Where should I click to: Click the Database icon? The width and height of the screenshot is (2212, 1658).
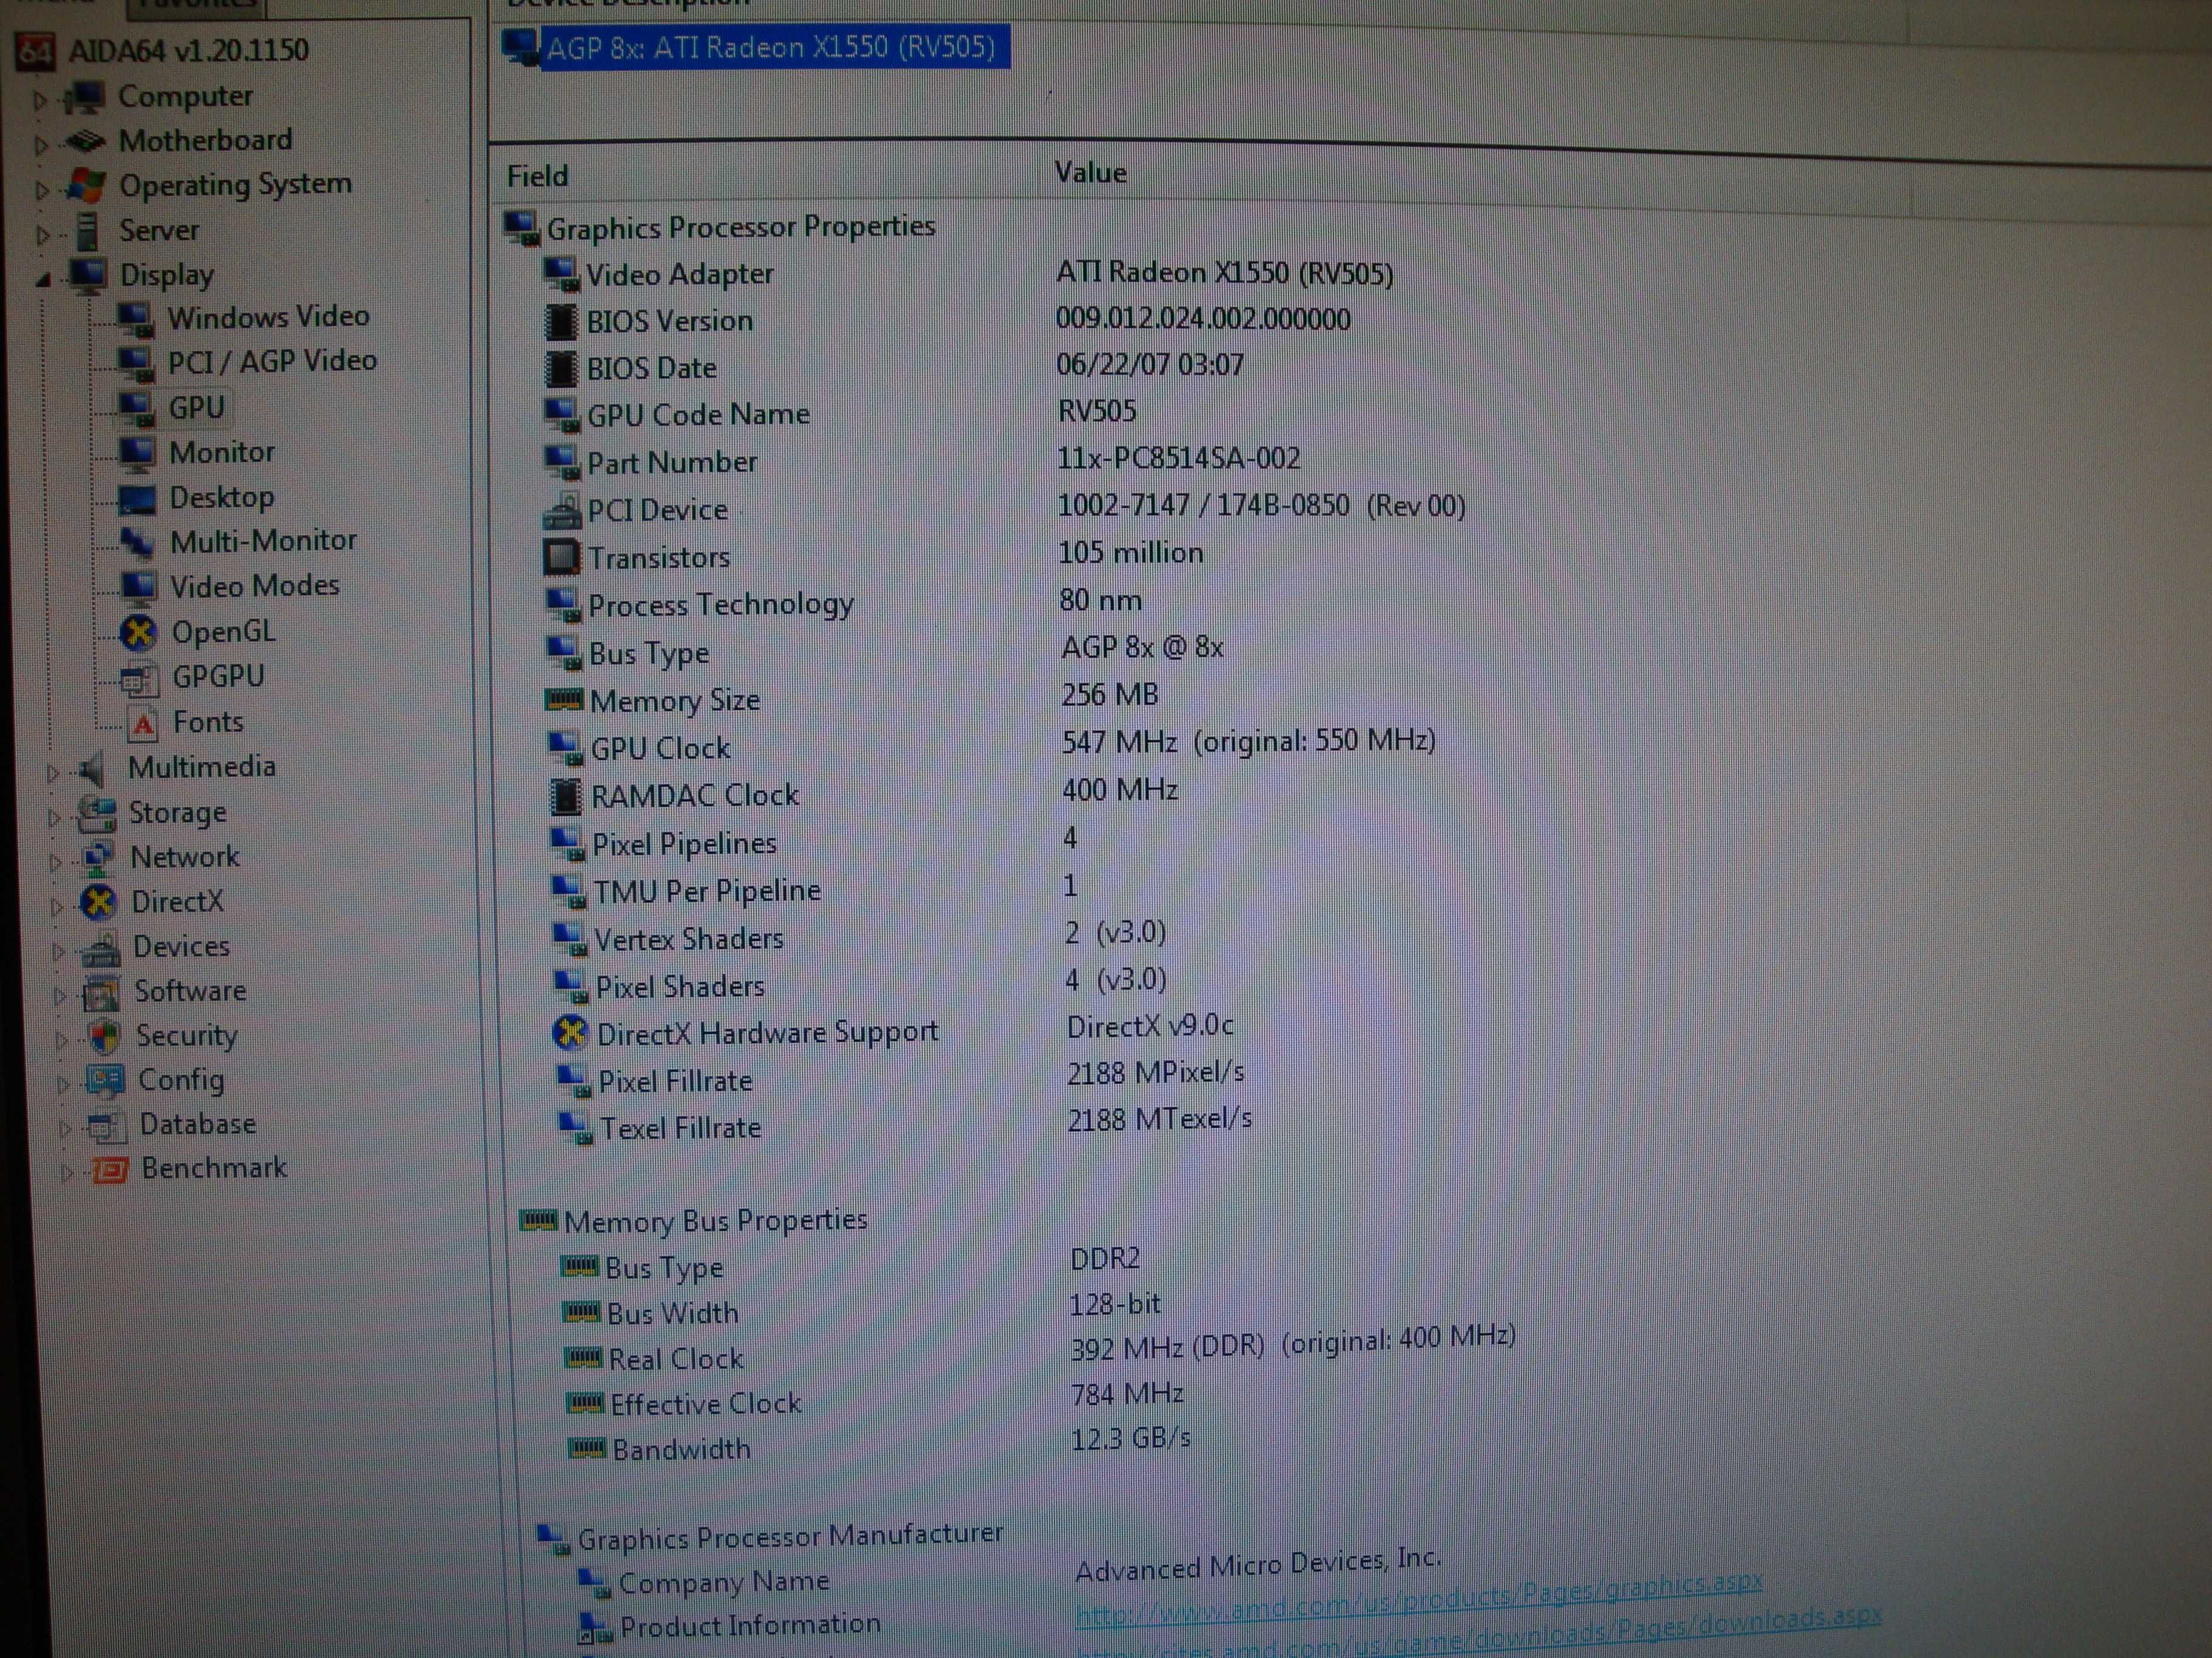107,1127
